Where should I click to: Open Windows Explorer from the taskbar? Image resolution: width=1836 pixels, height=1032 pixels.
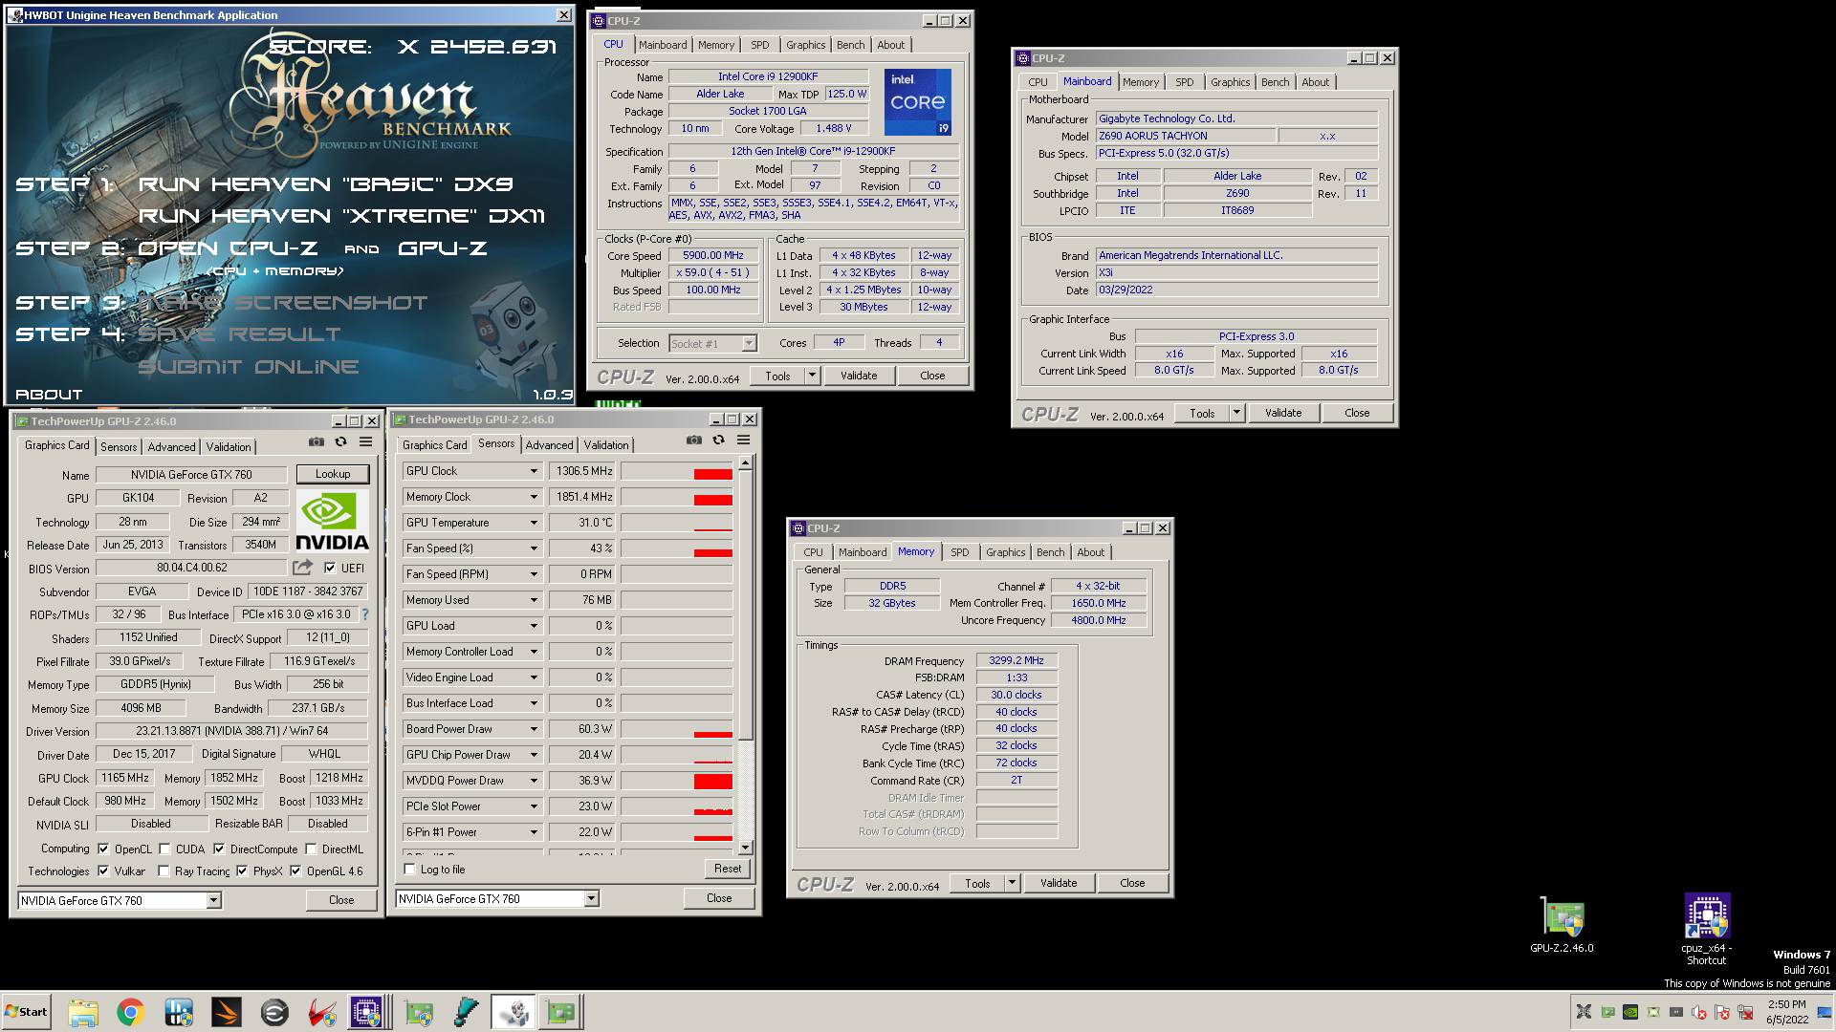(x=83, y=1012)
